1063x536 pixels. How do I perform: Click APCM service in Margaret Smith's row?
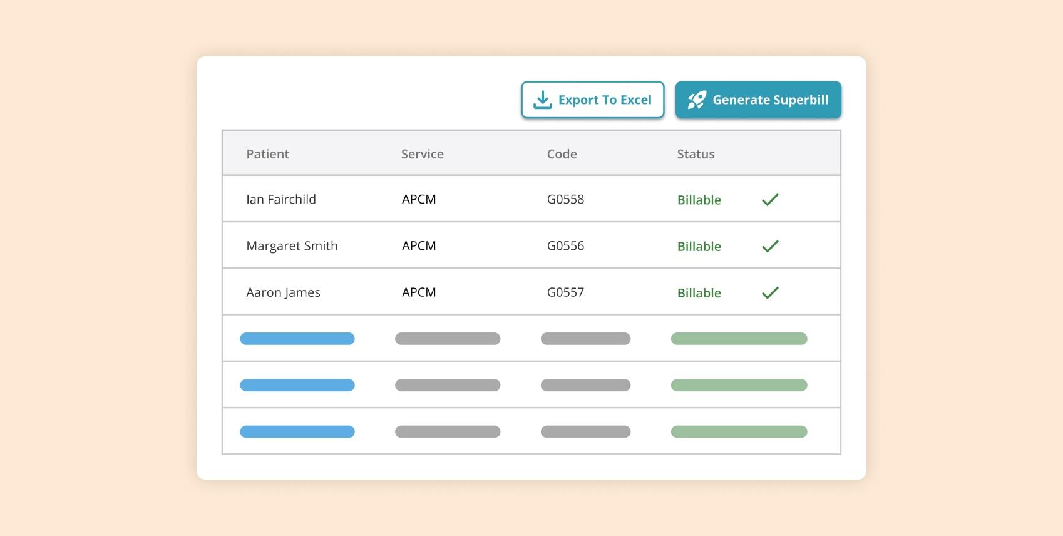419,245
